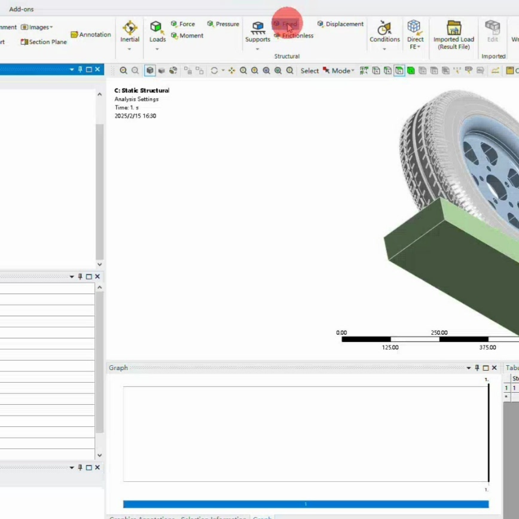Click the filter icon right of Mode

coord(364,71)
